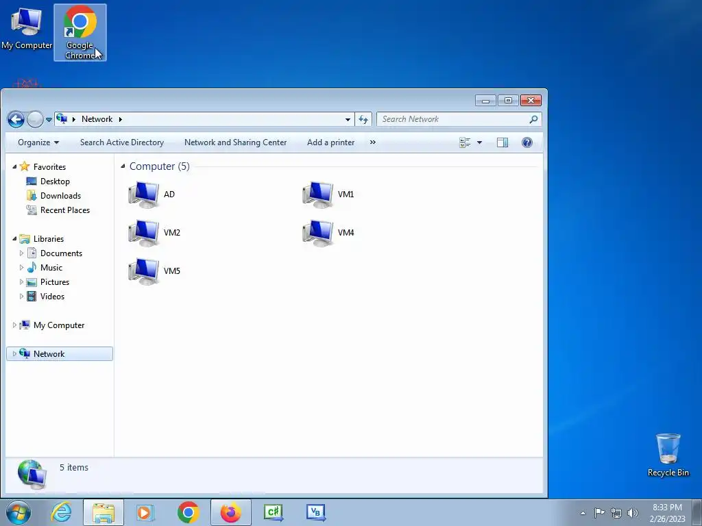This screenshot has height=526, width=702.
Task: Launch Internet Explorer from the taskbar
Action: (x=61, y=512)
